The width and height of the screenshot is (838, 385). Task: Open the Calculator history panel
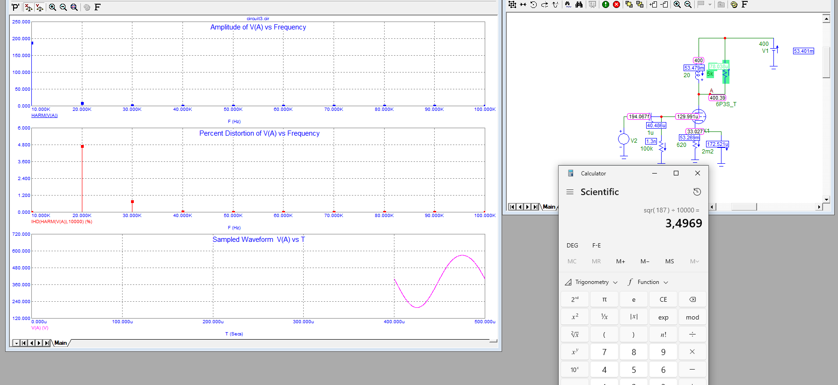click(697, 192)
